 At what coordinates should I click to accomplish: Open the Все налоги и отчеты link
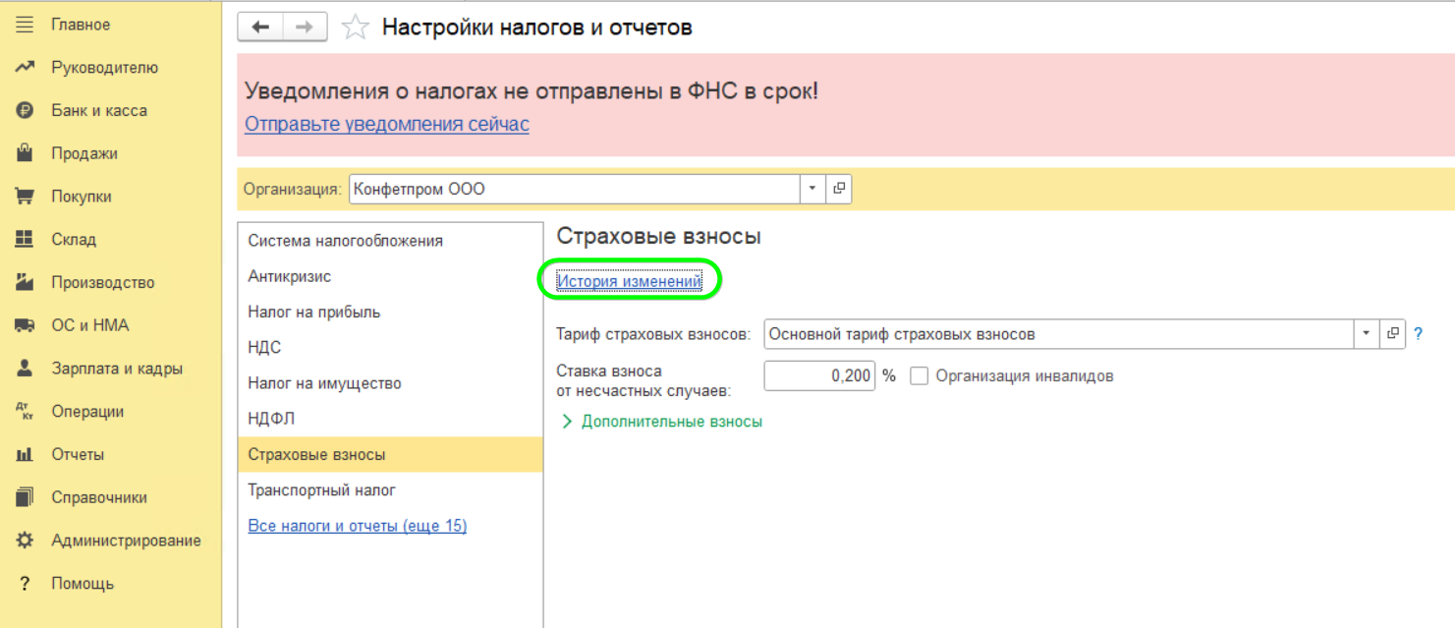click(x=357, y=526)
